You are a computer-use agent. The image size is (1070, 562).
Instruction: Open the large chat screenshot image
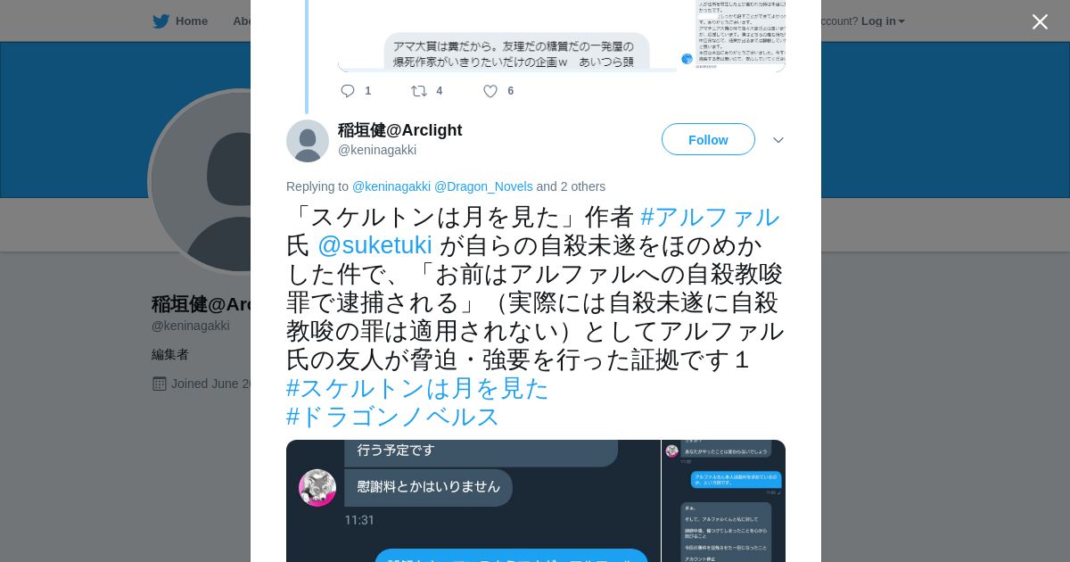tap(473, 500)
